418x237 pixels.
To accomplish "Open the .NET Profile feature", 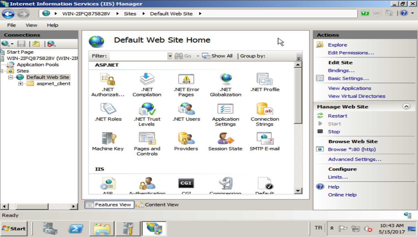I will [x=265, y=82].
